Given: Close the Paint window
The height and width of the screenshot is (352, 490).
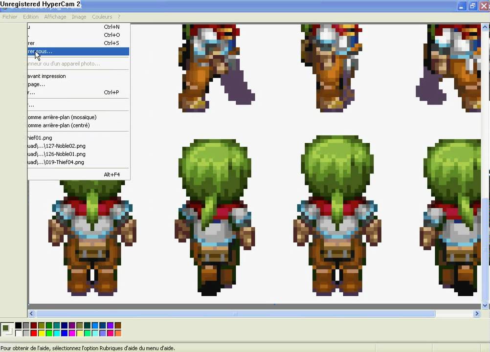Looking at the screenshot, I should [x=484, y=6].
